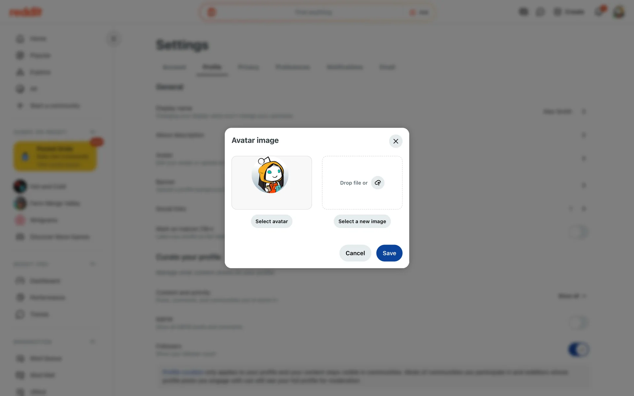Open the chat icon in the top bar

click(x=540, y=12)
